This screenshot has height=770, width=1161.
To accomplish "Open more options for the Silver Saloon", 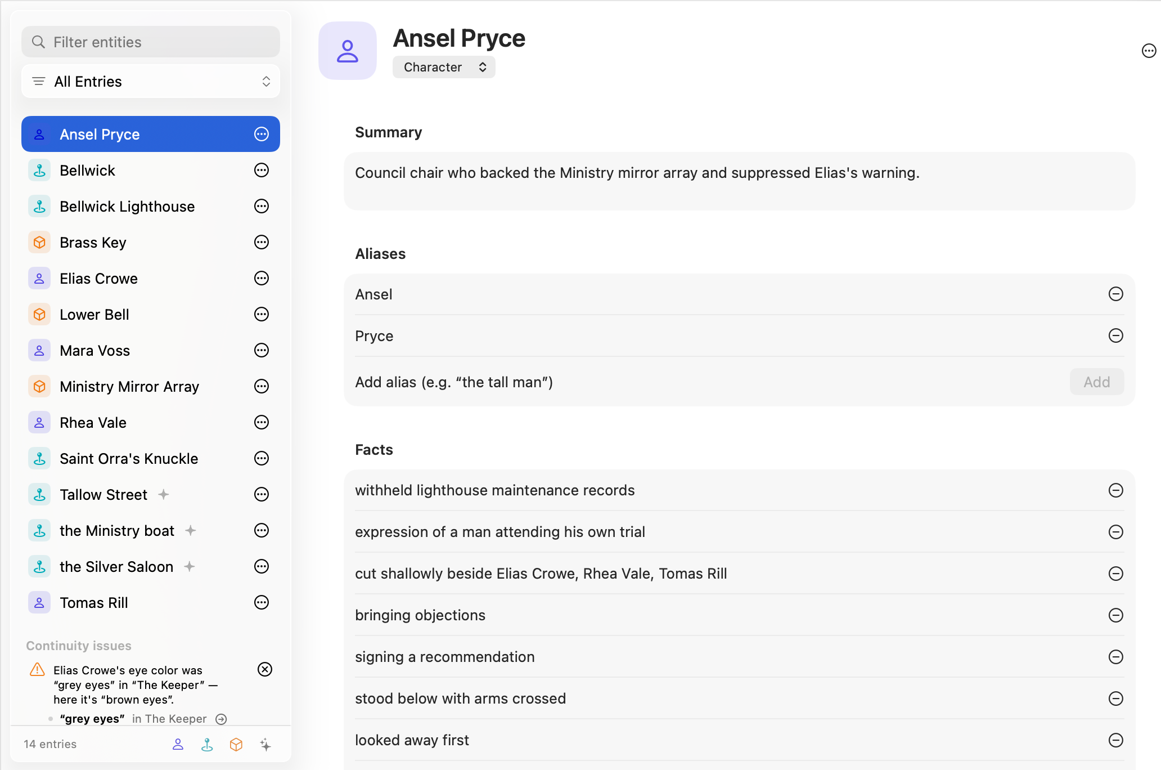I will 262,566.
